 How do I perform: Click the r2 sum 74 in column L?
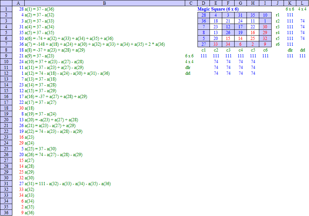(302, 21)
